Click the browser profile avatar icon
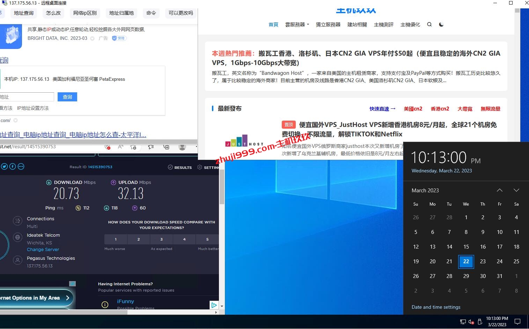Screen dimensions: 529x329 coord(182,147)
